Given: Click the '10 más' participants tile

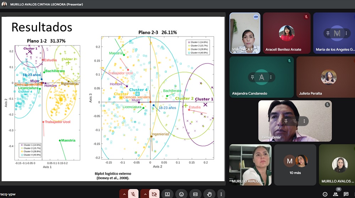Looking at the screenshot, I should pos(295,165).
